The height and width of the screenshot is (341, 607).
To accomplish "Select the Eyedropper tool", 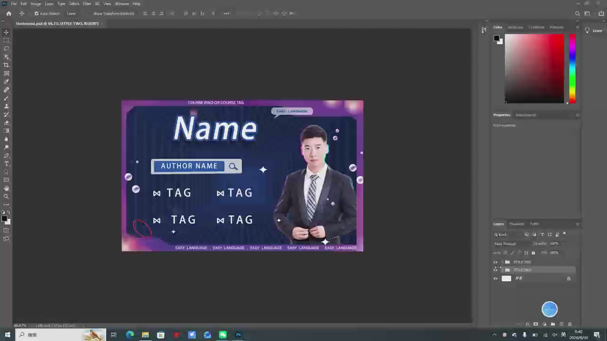I will tap(7, 81).
